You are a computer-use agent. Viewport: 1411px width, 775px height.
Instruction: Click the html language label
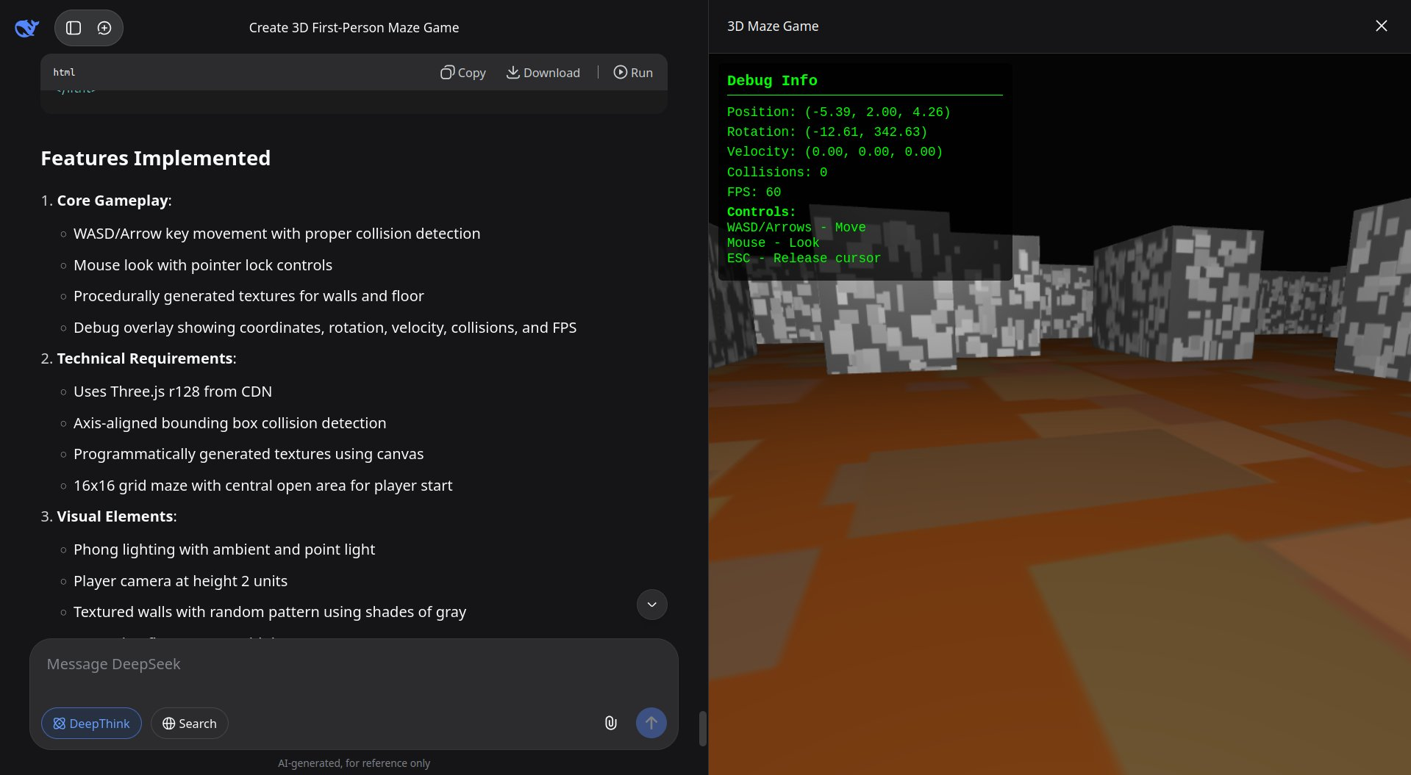[64, 72]
